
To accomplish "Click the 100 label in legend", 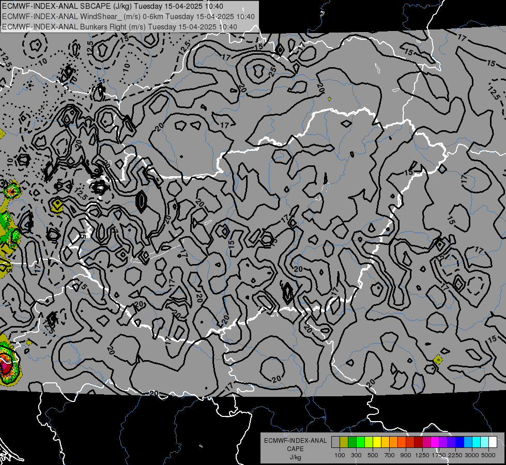I will click(x=340, y=455).
